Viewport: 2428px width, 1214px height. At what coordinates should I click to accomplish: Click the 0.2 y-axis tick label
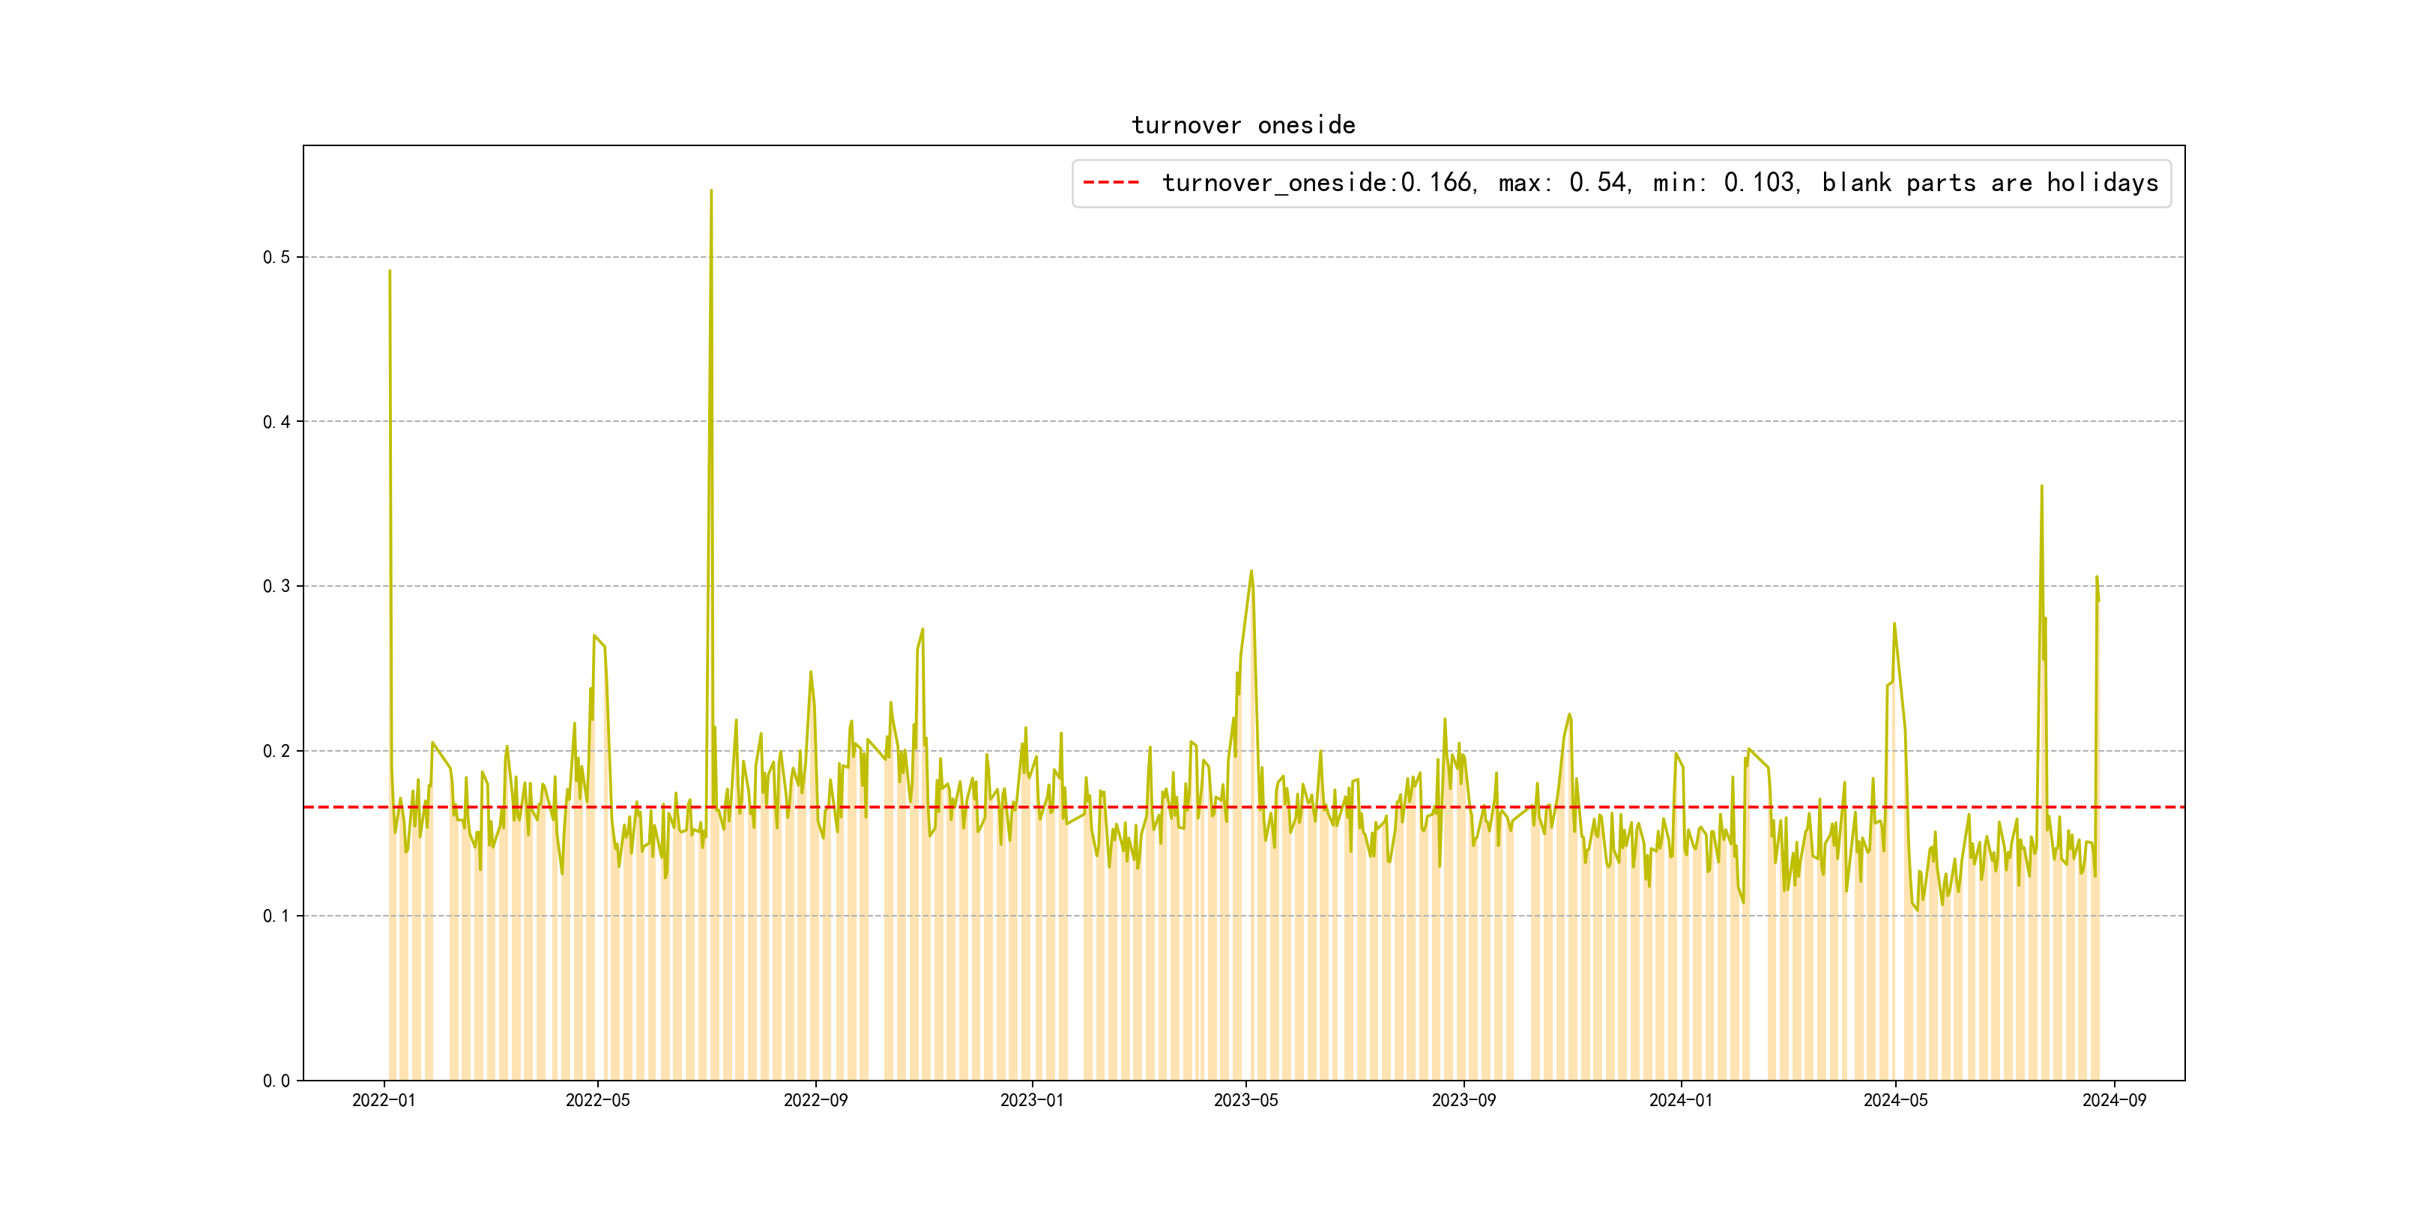(x=277, y=751)
